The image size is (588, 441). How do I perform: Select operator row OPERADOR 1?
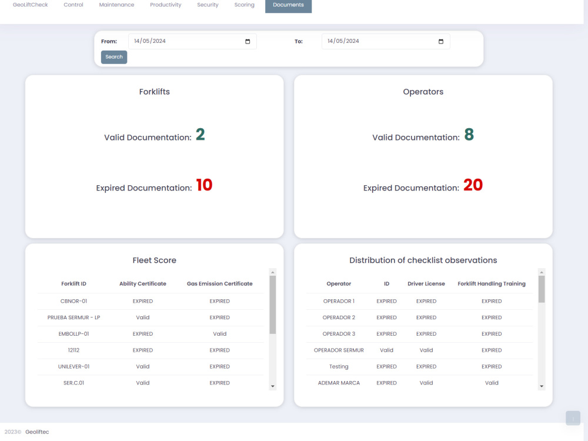pyautogui.click(x=420, y=301)
